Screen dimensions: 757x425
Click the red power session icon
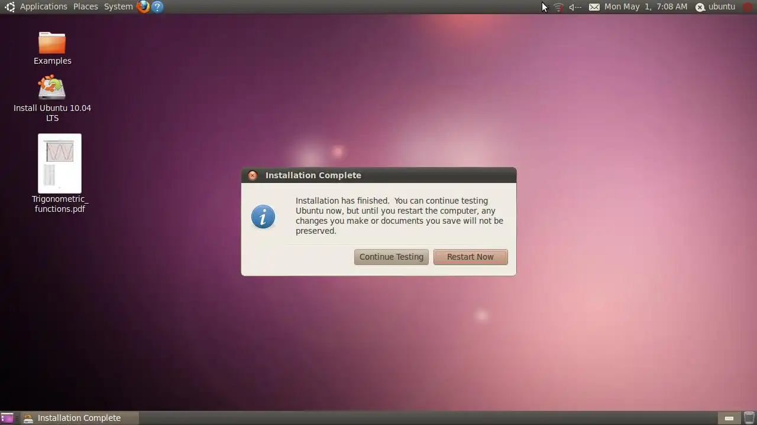pyautogui.click(x=748, y=7)
